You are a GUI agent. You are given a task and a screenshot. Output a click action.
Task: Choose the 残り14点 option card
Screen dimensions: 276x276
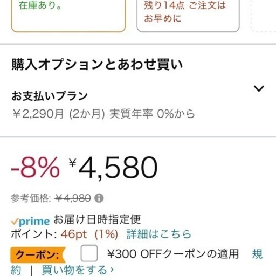coord(188,16)
